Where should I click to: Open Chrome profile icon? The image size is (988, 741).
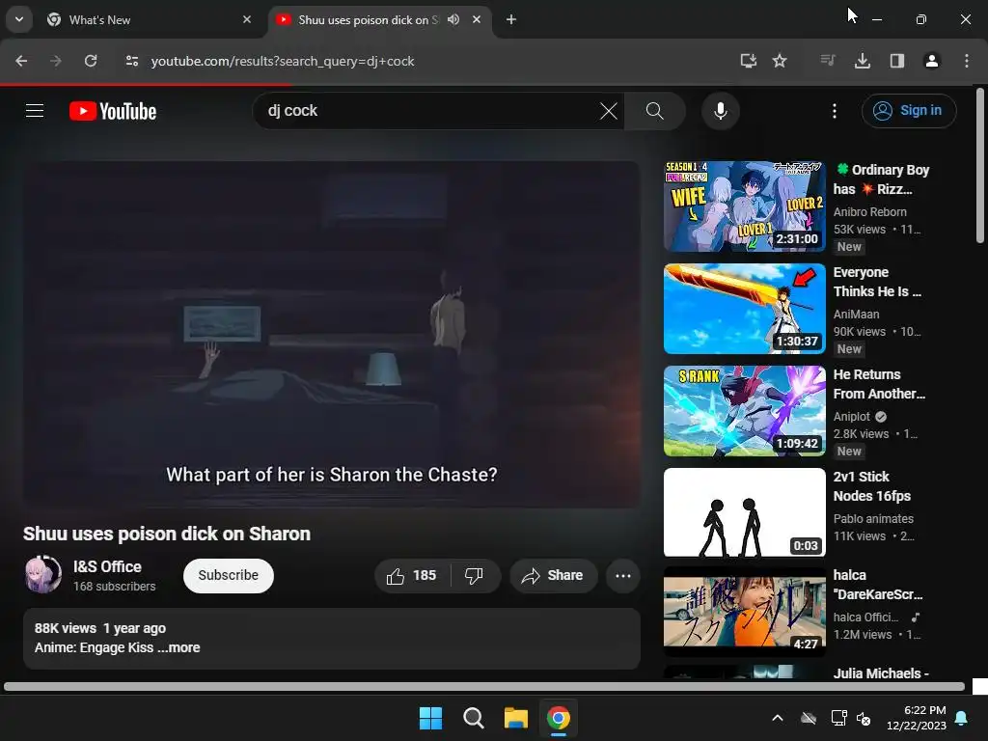pos(931,61)
